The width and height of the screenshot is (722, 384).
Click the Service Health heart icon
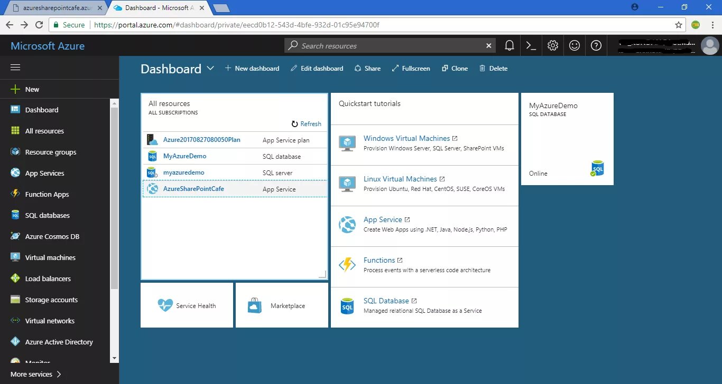165,305
